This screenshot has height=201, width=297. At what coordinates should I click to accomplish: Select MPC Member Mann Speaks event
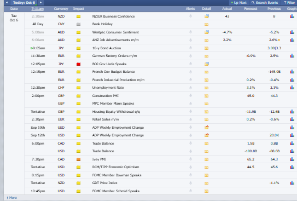113,104
